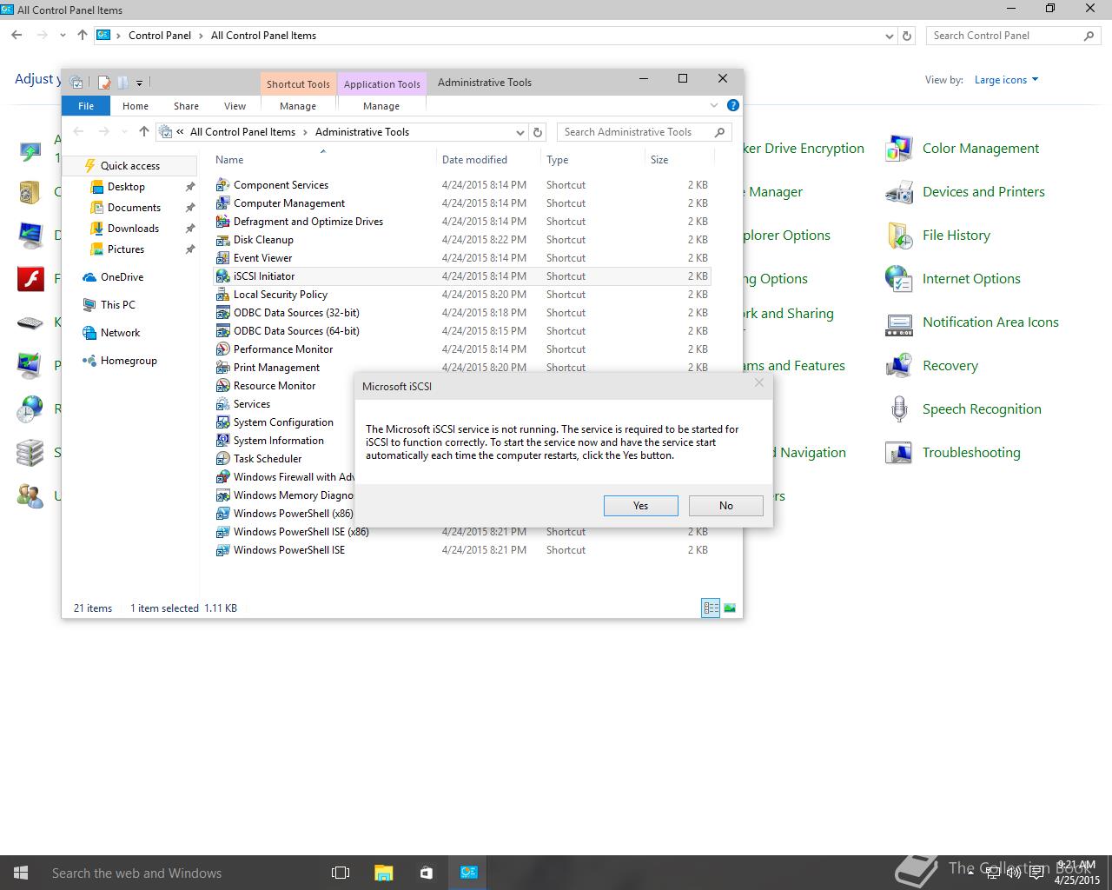Screen dimensions: 1112x890
Task: Click the Speech Recognition microphone icon
Action: click(x=898, y=409)
